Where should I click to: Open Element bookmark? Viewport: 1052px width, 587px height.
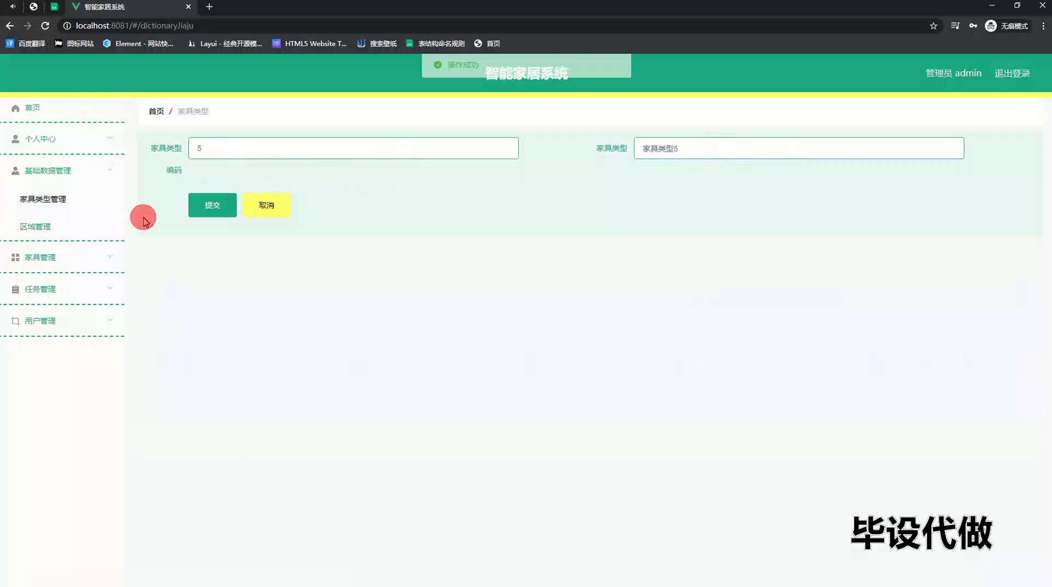(138, 43)
